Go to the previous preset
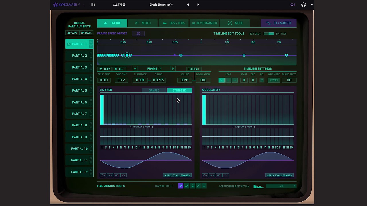The height and width of the screenshot is (206, 367). 188,5
